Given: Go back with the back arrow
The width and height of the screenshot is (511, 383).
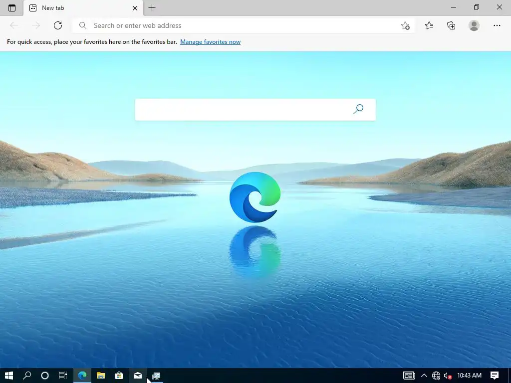Looking at the screenshot, I should [14, 25].
